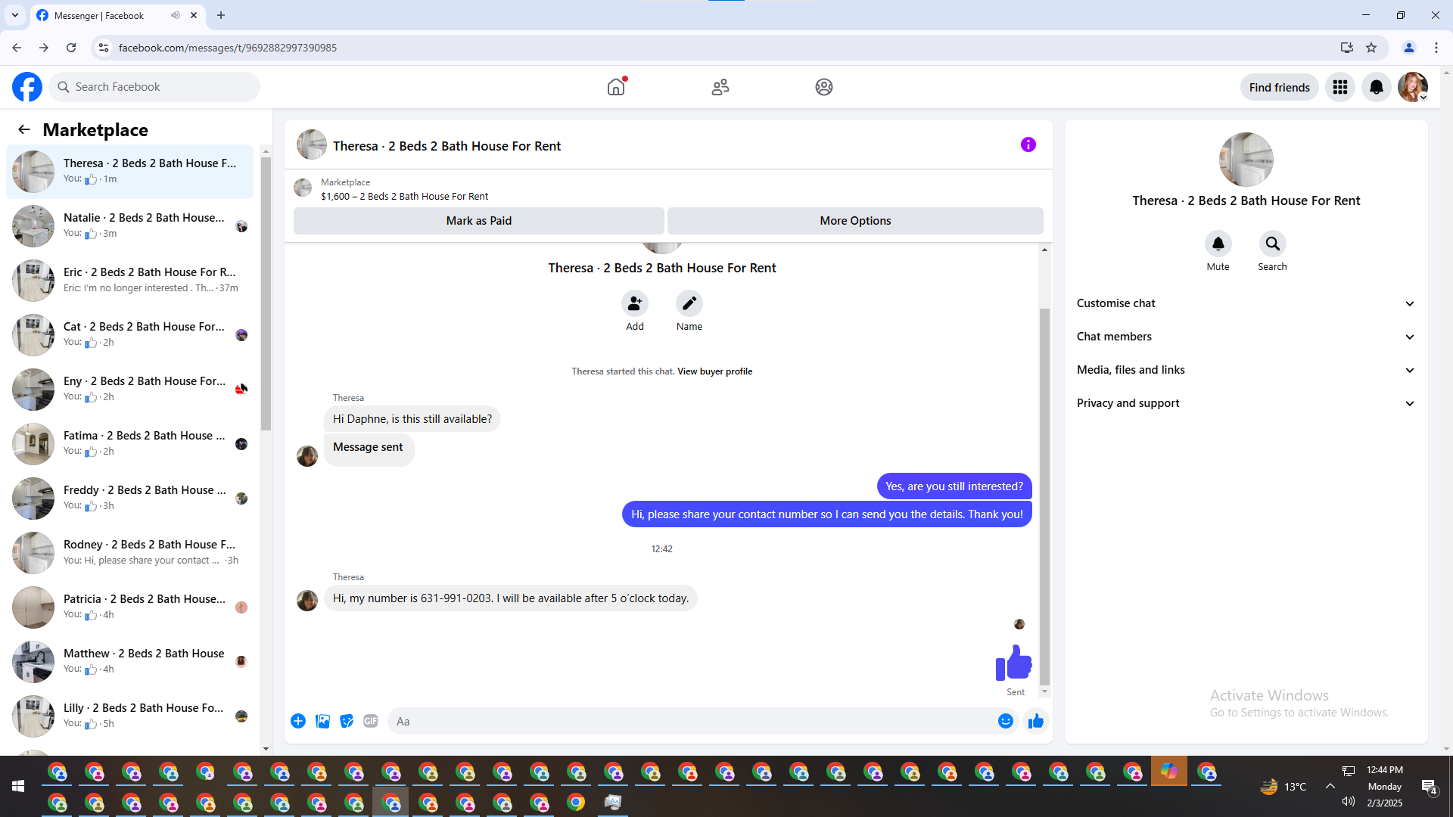Image resolution: width=1453 pixels, height=817 pixels.
Task: Open Fatima's conversation
Action: pyautogui.click(x=130, y=443)
